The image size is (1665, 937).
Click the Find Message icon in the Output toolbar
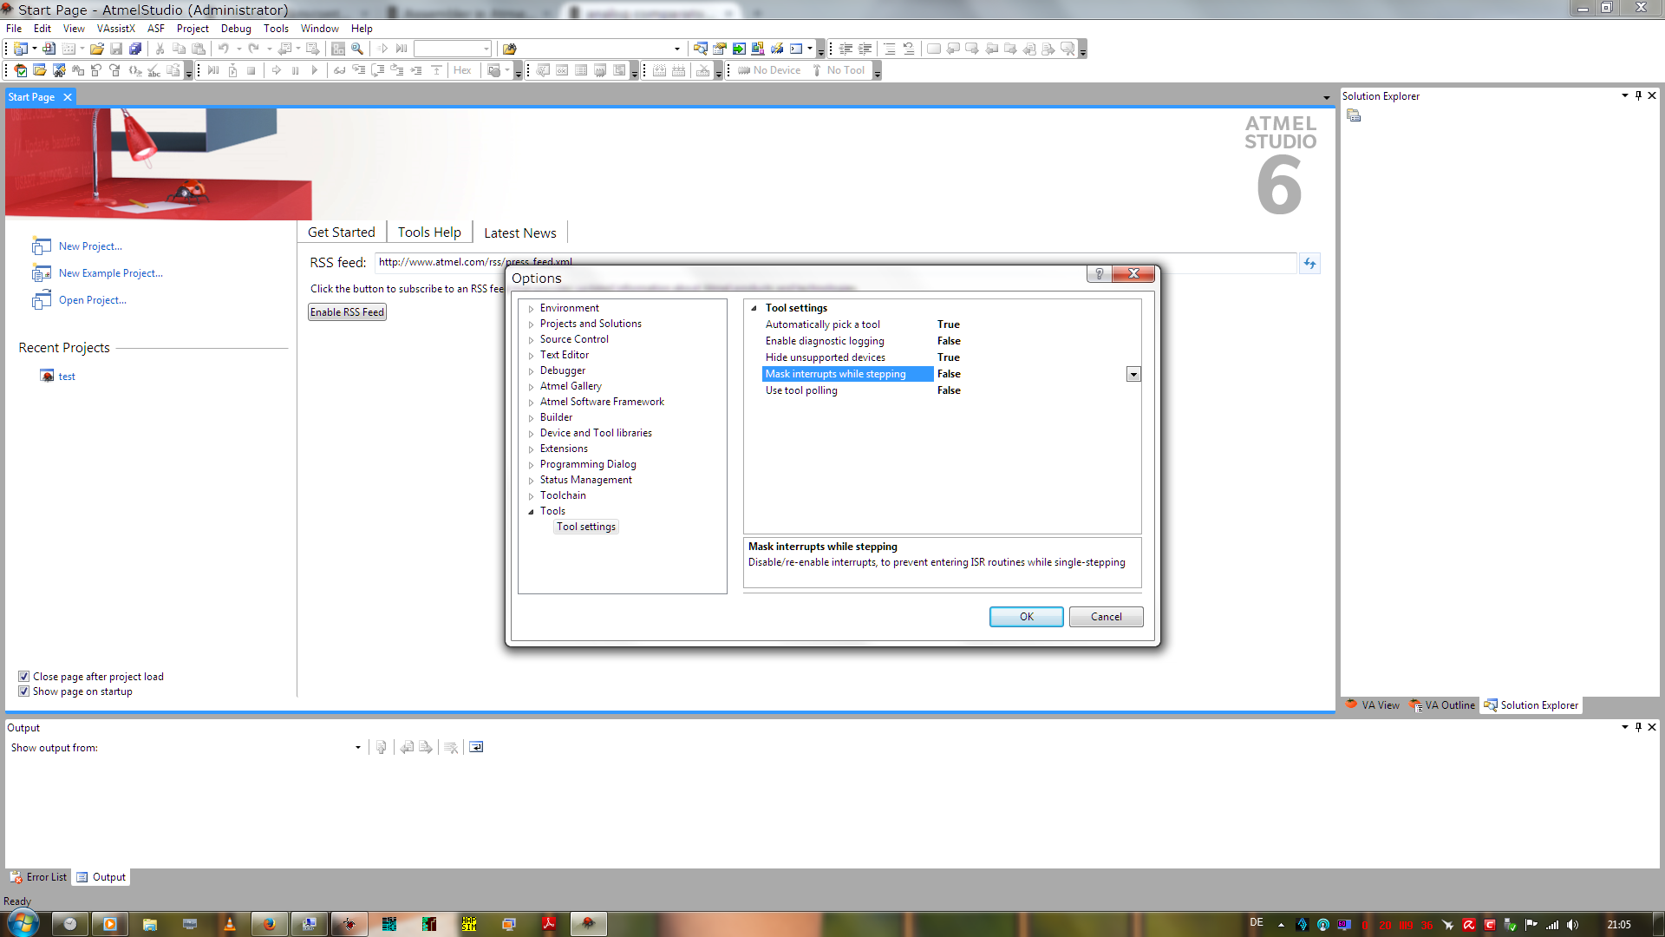381,747
